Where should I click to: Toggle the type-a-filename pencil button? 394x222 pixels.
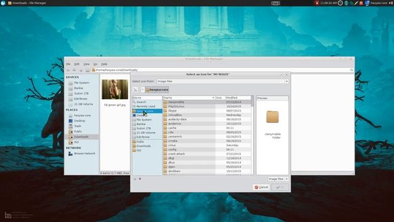coord(135,90)
